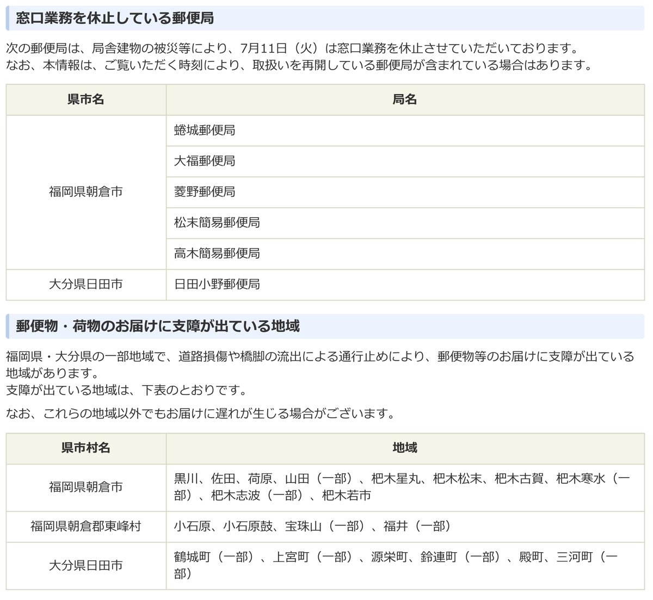
Task: Click 福岡県朝倉郡東峰村 cell
Action: pyautogui.click(x=86, y=527)
